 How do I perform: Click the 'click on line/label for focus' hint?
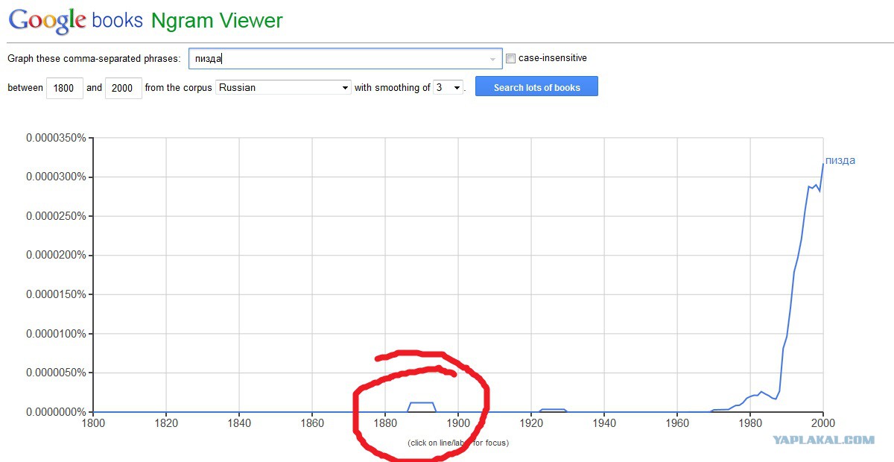[x=458, y=443]
